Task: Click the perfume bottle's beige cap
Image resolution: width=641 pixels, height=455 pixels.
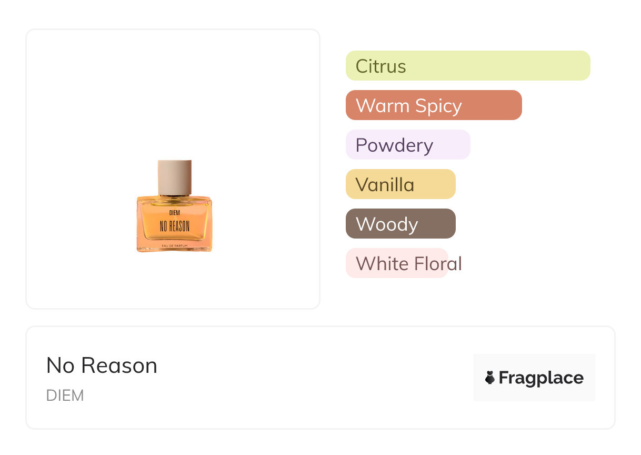Action: (x=174, y=177)
